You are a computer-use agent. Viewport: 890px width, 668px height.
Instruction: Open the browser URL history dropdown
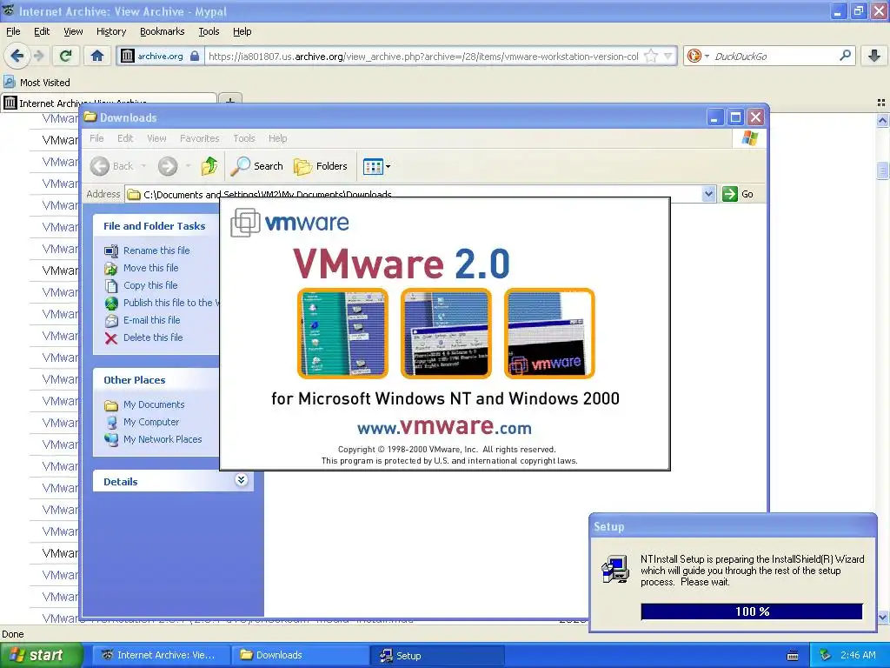tap(668, 56)
